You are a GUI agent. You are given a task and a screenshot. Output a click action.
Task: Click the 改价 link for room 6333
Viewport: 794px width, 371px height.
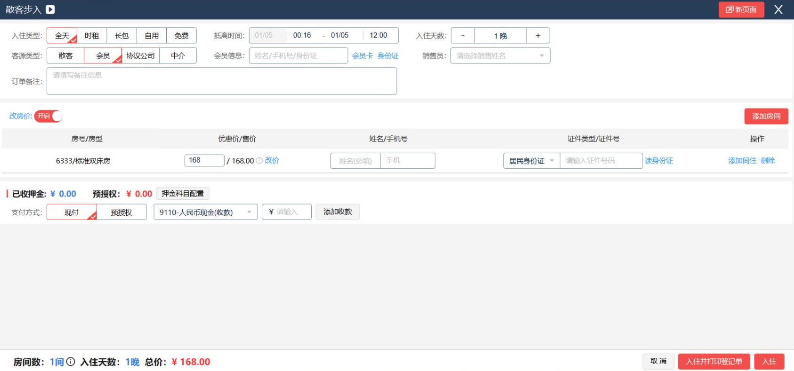coord(272,160)
